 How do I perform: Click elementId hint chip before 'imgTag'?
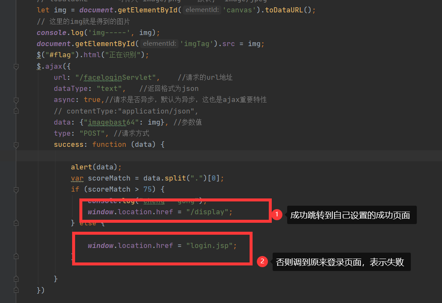point(158,44)
